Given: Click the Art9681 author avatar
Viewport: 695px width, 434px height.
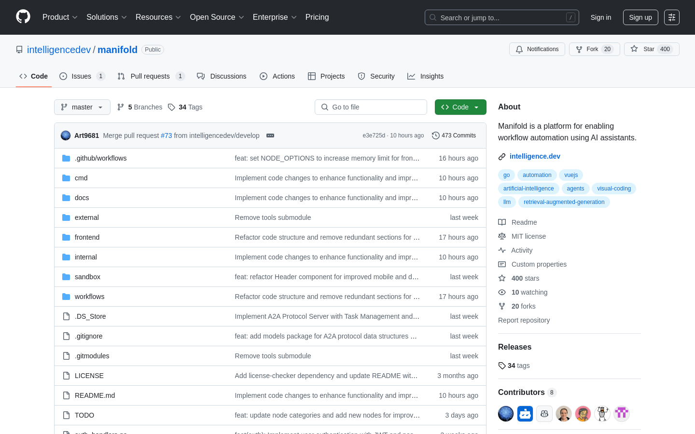Looking at the screenshot, I should click(x=66, y=136).
